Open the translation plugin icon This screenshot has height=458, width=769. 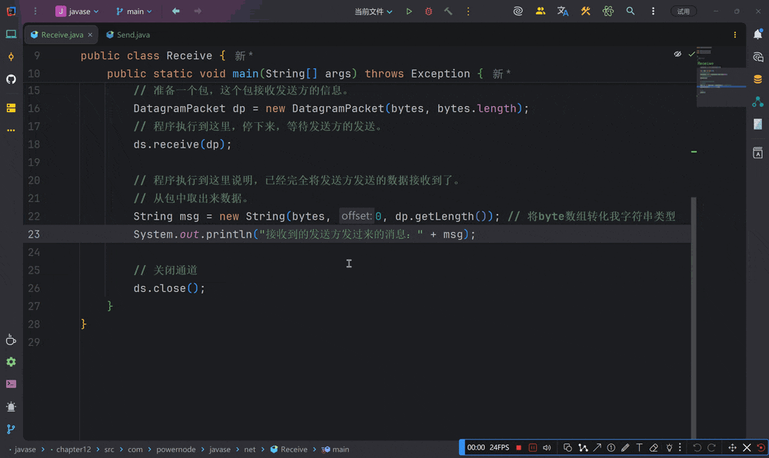(x=563, y=12)
